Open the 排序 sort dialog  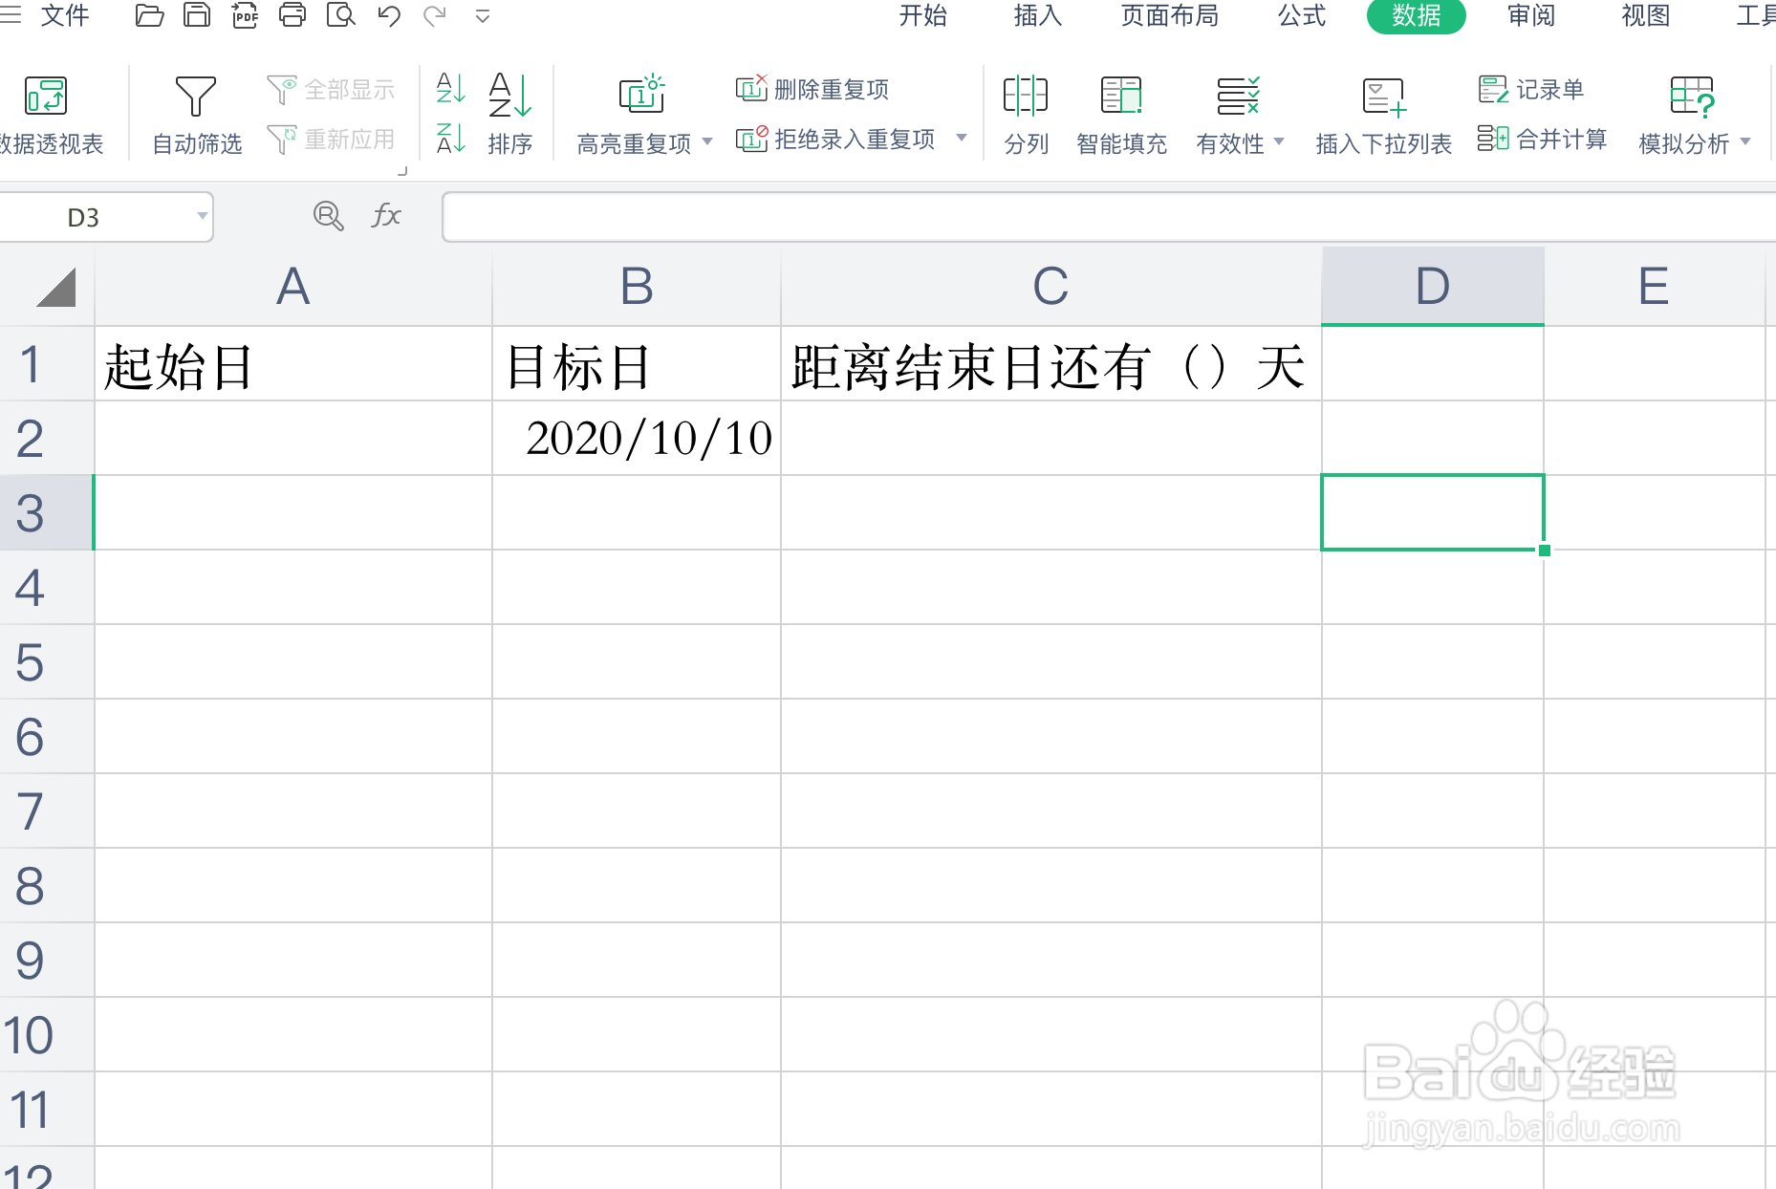pyautogui.click(x=509, y=115)
